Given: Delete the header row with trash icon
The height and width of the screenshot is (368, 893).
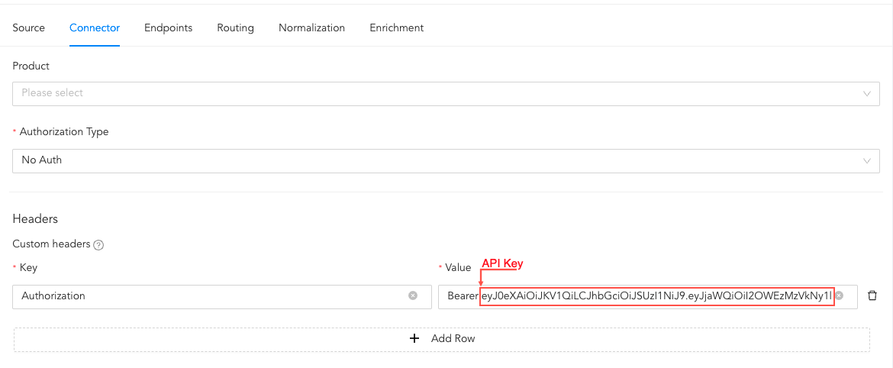Looking at the screenshot, I should point(872,295).
